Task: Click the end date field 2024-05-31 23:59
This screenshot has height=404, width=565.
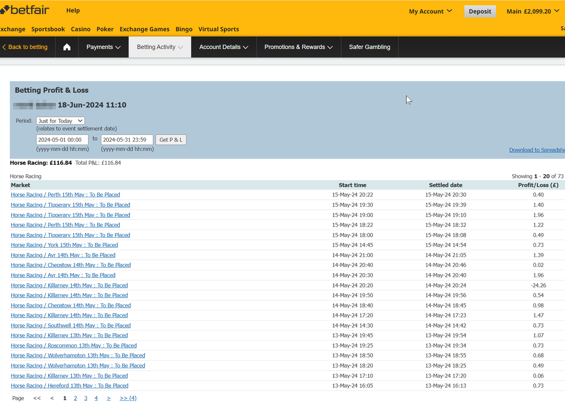Action: [127, 140]
